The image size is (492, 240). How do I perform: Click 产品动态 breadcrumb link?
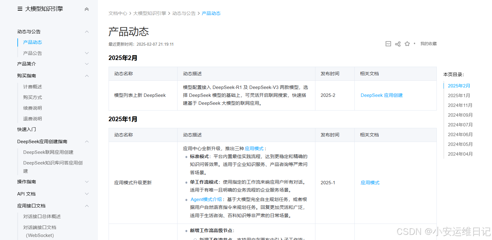[211, 13]
